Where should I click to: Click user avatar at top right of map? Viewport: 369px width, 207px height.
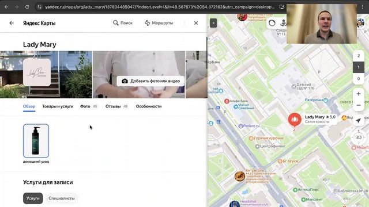tap(360, 23)
